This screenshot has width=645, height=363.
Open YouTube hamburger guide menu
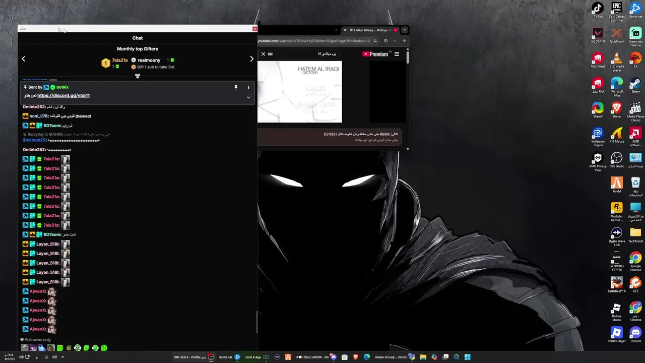coord(397,54)
